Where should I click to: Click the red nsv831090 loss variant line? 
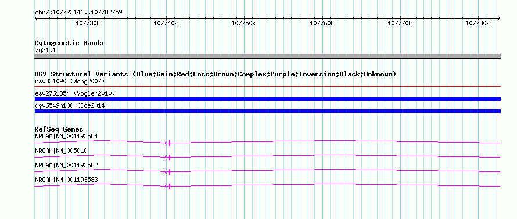pos(268,86)
